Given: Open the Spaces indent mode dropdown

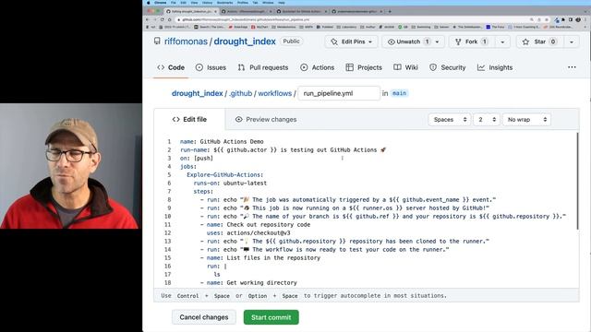Looking at the screenshot, I should tap(450, 119).
